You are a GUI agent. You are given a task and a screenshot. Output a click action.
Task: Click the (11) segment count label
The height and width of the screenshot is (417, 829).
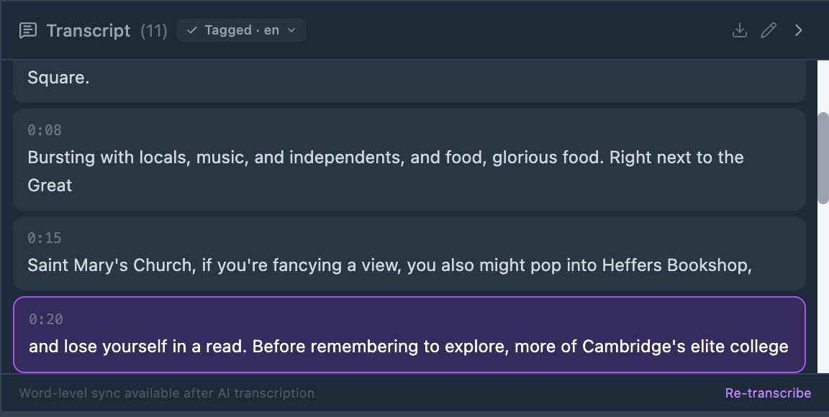tap(154, 31)
